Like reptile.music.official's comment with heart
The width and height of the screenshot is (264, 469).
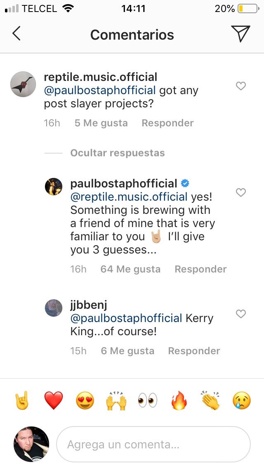tap(240, 86)
